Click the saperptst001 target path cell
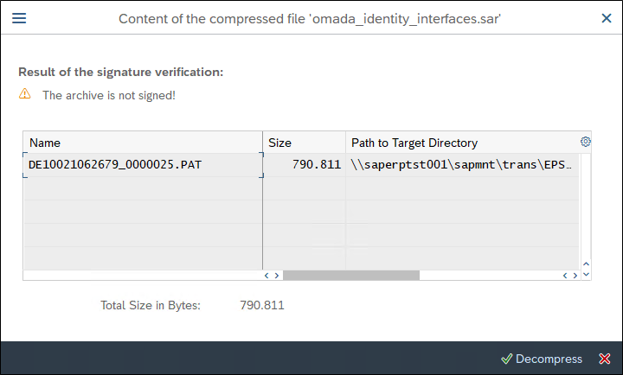 point(462,165)
